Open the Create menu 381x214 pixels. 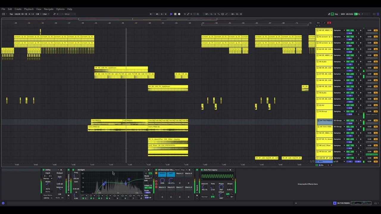(x=18, y=9)
